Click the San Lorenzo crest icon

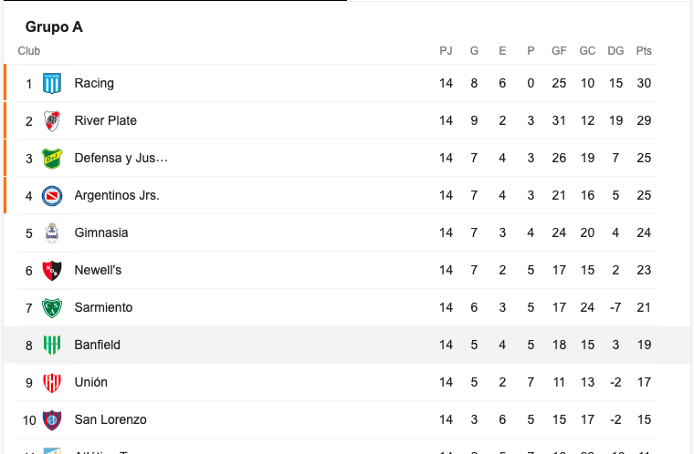coord(52,420)
